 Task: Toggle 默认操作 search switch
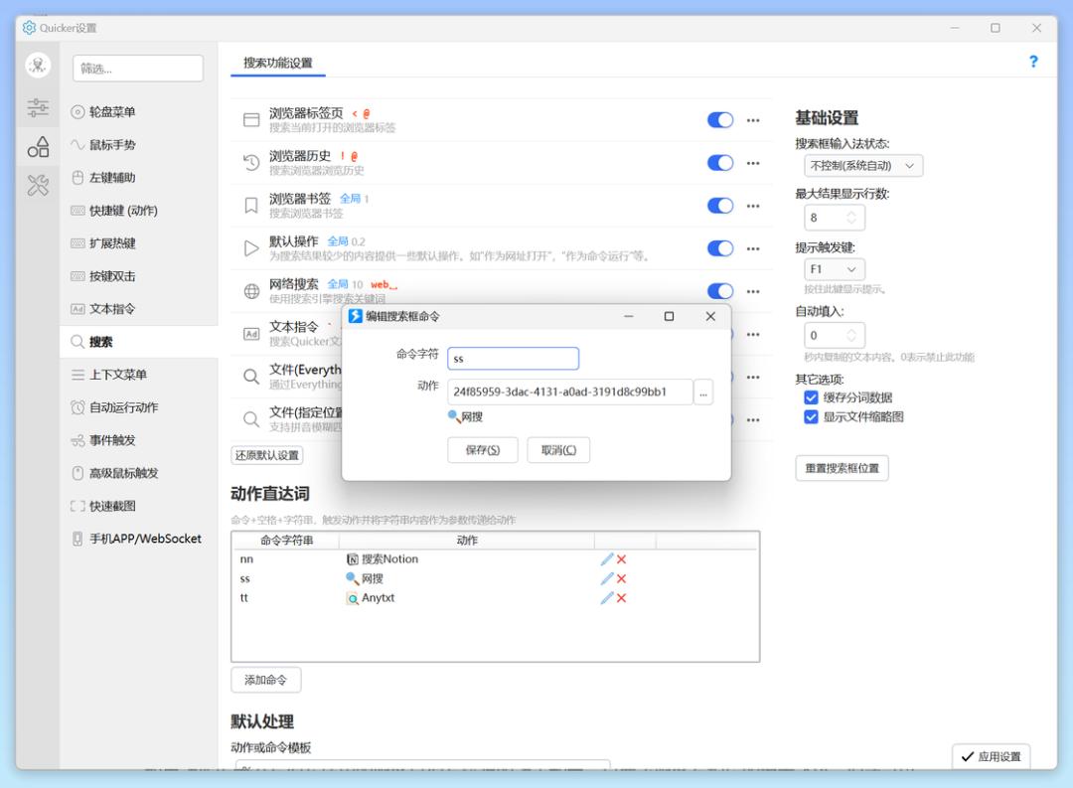pyautogui.click(x=720, y=248)
